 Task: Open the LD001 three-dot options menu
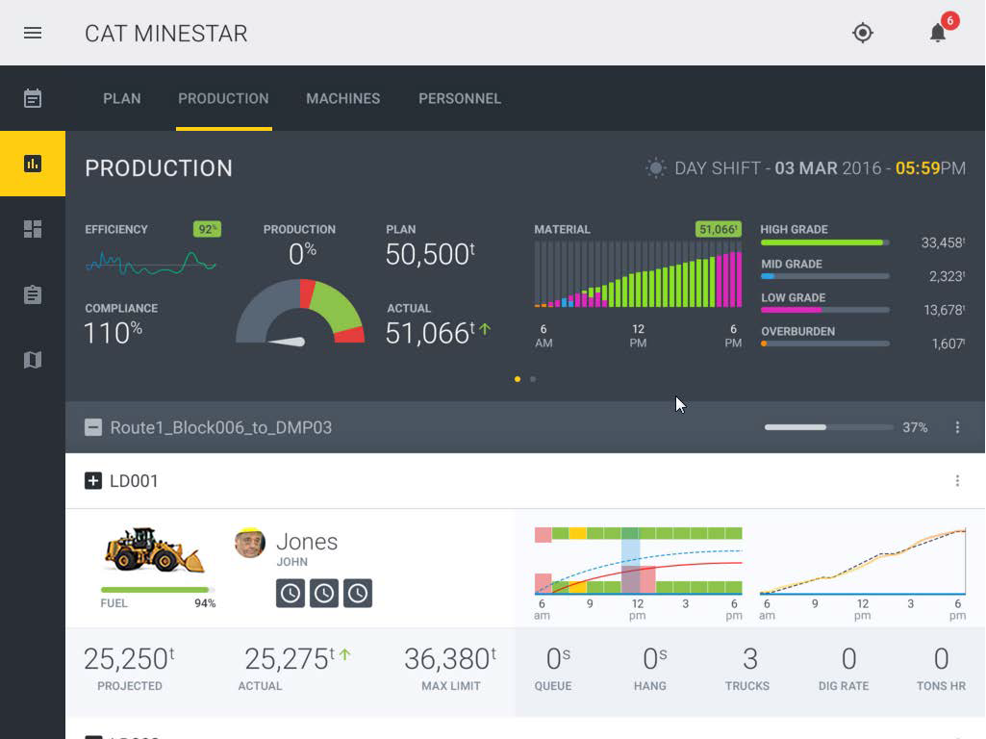tap(957, 481)
